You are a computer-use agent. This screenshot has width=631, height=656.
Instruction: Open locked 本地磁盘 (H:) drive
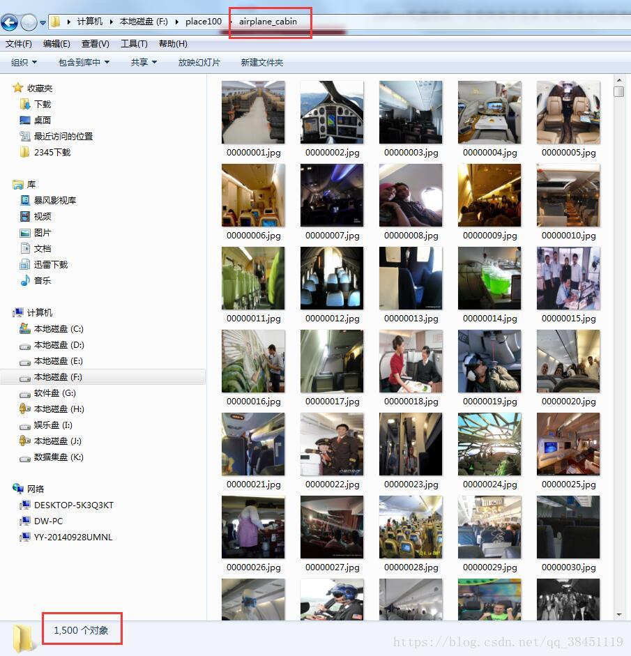[x=59, y=409]
